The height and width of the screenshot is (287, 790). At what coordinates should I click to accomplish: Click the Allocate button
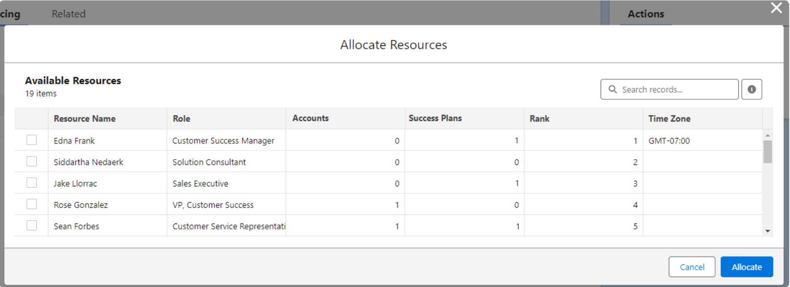[747, 267]
